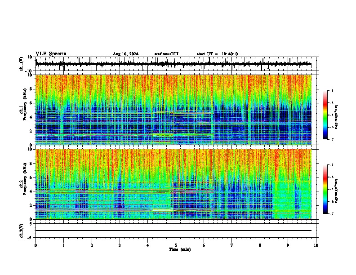This screenshot has width=356, height=275.
Task: Click the "-3" label on ch.2 color bar
Action: tap(332, 165)
